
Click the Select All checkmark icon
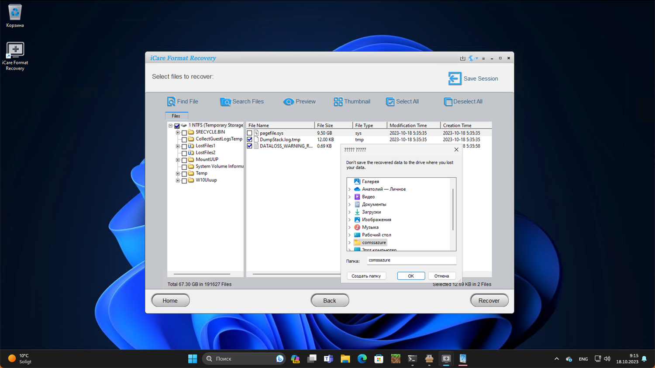pyautogui.click(x=390, y=102)
